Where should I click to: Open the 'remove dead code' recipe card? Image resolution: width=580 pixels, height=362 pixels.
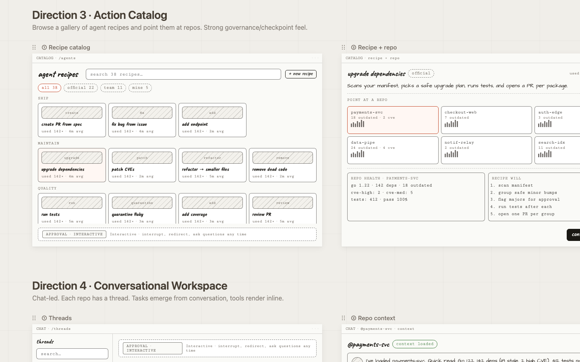pos(283,165)
